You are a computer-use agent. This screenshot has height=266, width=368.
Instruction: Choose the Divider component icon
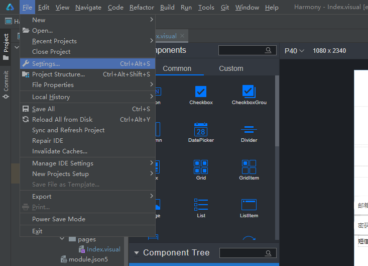coord(249,129)
